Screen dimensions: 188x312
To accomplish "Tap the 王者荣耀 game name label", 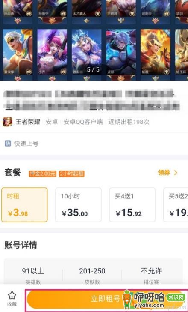I will pyautogui.click(x=28, y=122).
